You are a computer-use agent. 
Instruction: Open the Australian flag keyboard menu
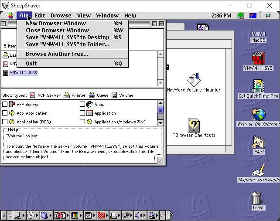(x=253, y=16)
